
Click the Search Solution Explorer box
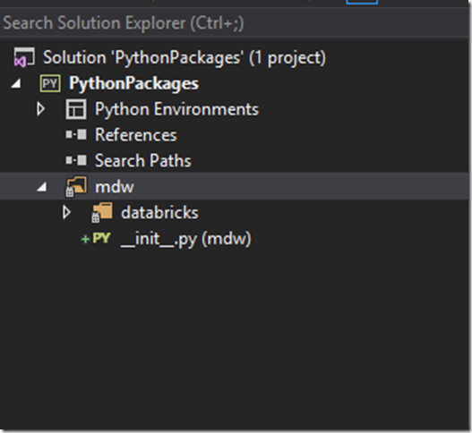[234, 23]
